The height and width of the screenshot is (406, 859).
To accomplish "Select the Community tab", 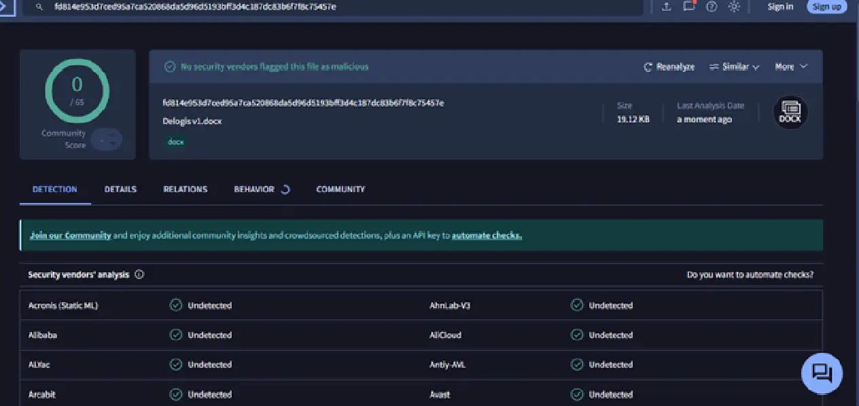I will click(x=340, y=189).
